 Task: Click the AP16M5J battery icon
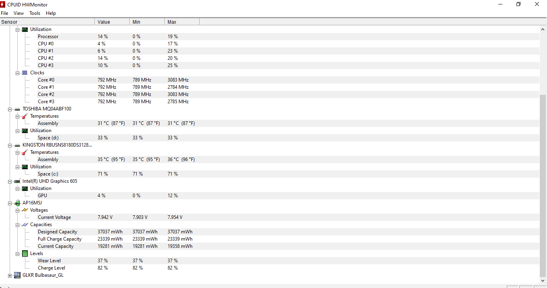17,203
